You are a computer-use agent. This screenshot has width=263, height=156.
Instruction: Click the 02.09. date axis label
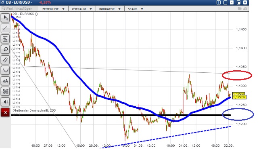(x=229, y=145)
